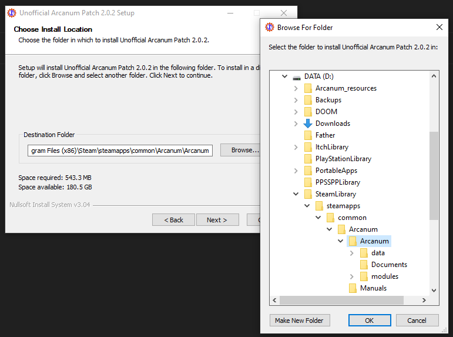This screenshot has height=337, width=453.
Task: Click the Documents folder icon
Action: click(x=364, y=265)
